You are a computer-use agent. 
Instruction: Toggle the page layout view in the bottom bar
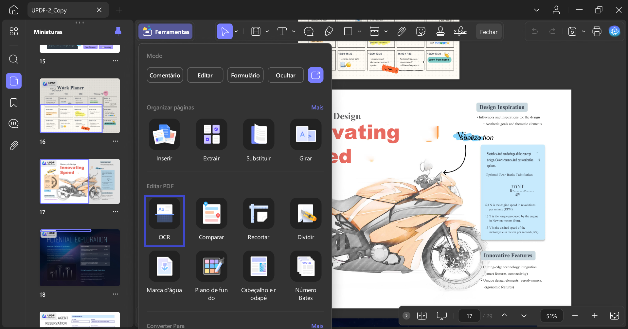tap(422, 316)
